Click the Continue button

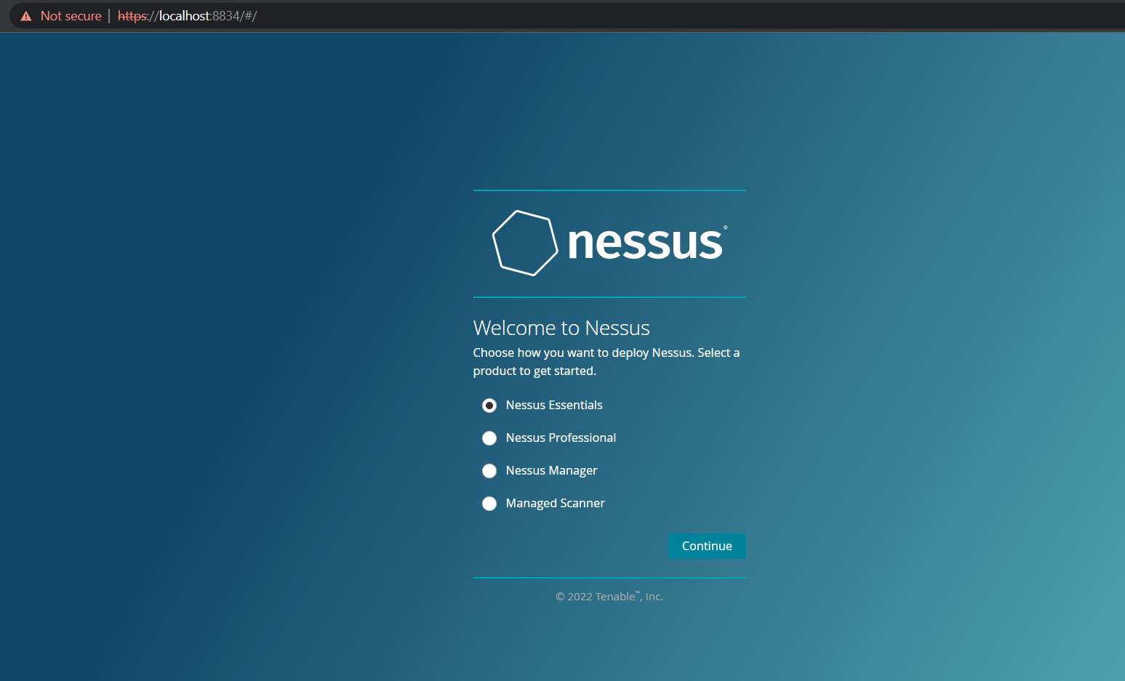click(x=707, y=546)
